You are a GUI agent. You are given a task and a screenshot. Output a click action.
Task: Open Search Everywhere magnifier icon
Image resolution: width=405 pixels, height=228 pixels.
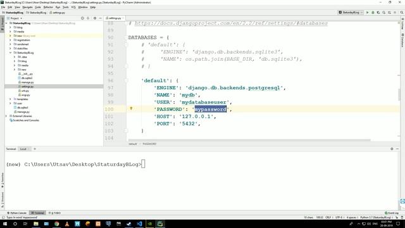pos(402,13)
